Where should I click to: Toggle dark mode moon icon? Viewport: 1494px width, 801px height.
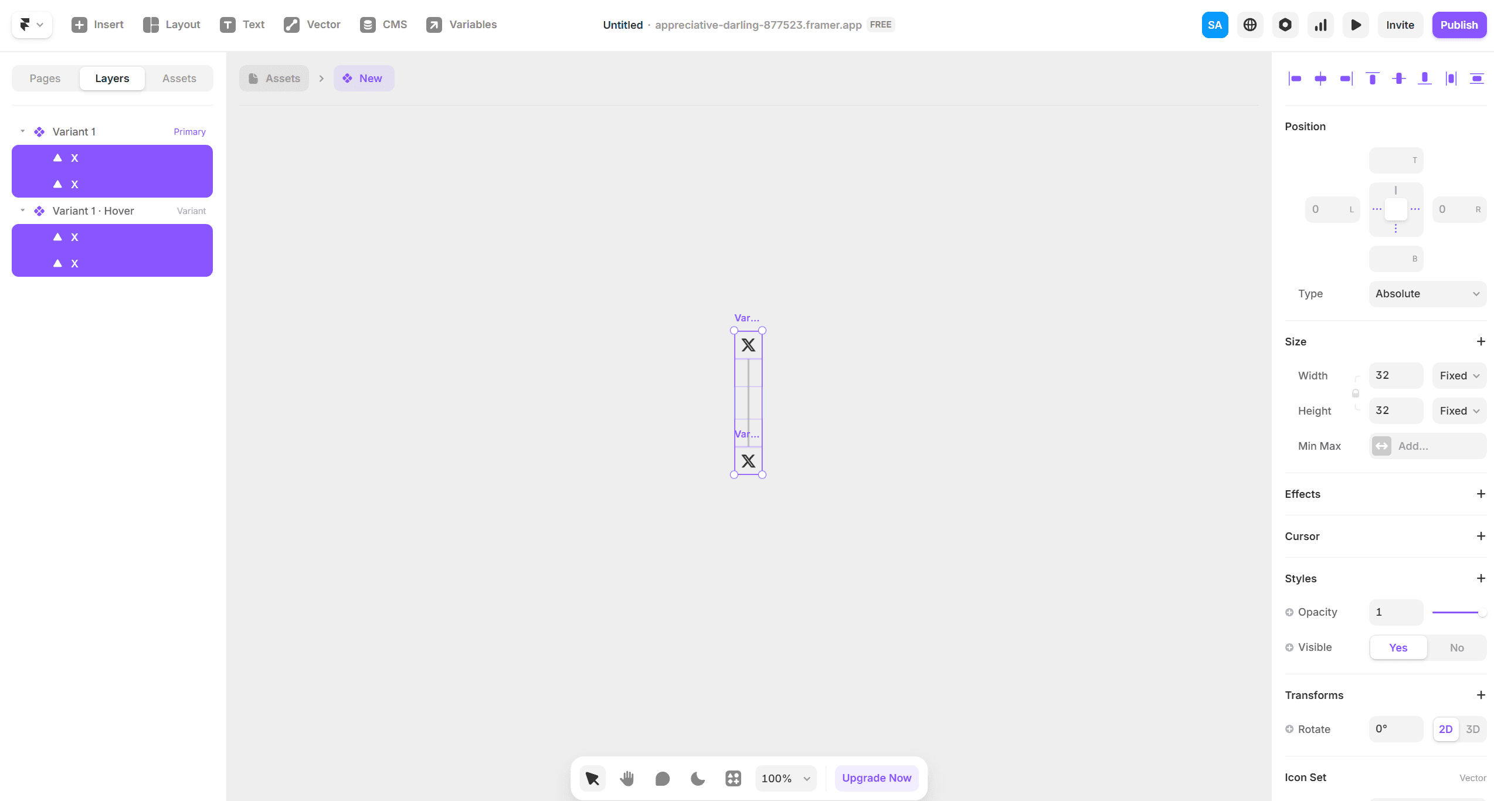point(697,778)
